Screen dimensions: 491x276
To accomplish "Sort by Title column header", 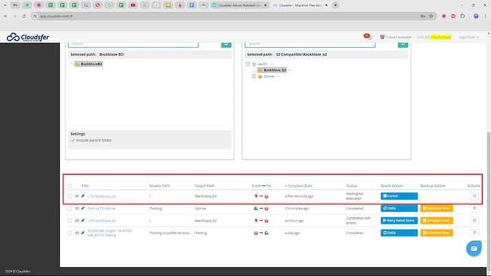I will [x=85, y=185].
